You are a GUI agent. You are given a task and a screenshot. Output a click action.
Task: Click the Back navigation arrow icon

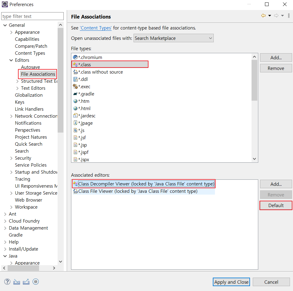click(263, 16)
